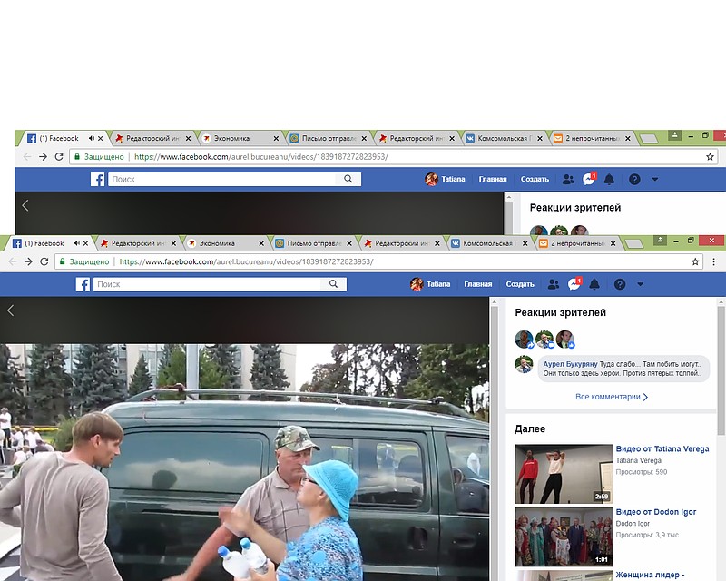
Task: Open the notifications bell in the front window
Action: tap(594, 284)
